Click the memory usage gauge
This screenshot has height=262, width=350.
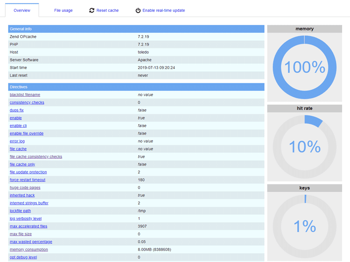(x=304, y=67)
